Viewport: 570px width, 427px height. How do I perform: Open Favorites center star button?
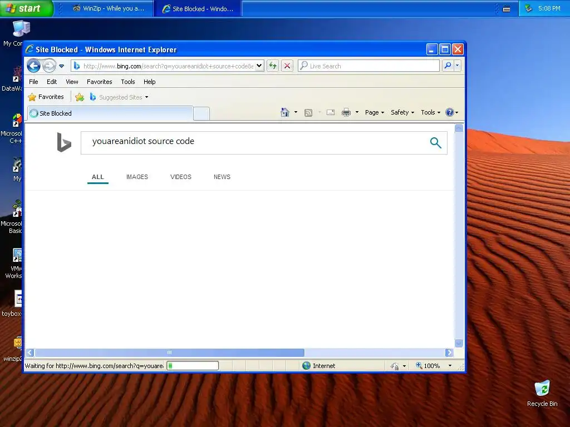(46, 97)
